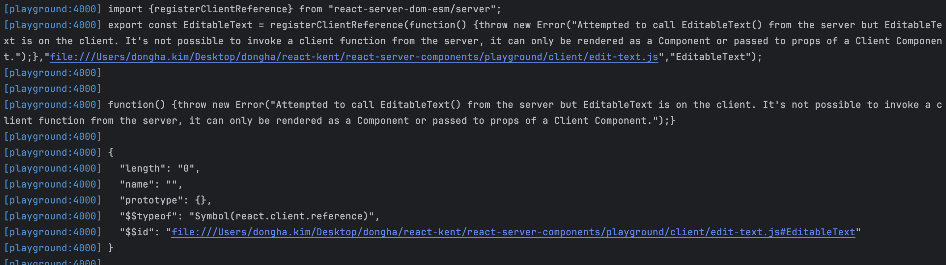Screen dimensions: 946x265
Task: Click the [playground:4000] prefix on first line
Action: click(x=53, y=9)
